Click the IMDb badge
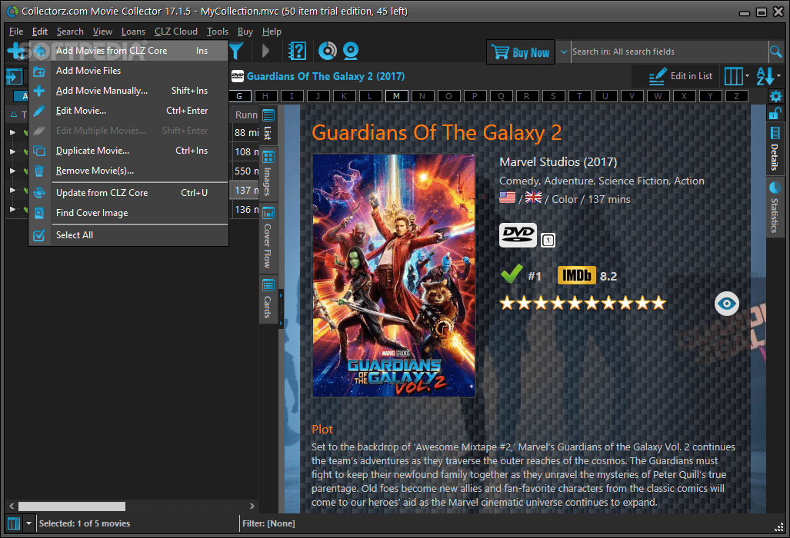The image size is (790, 538). (576, 275)
